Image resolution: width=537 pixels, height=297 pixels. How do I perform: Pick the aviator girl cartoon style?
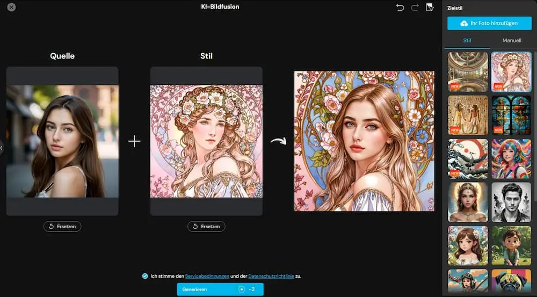point(468,280)
